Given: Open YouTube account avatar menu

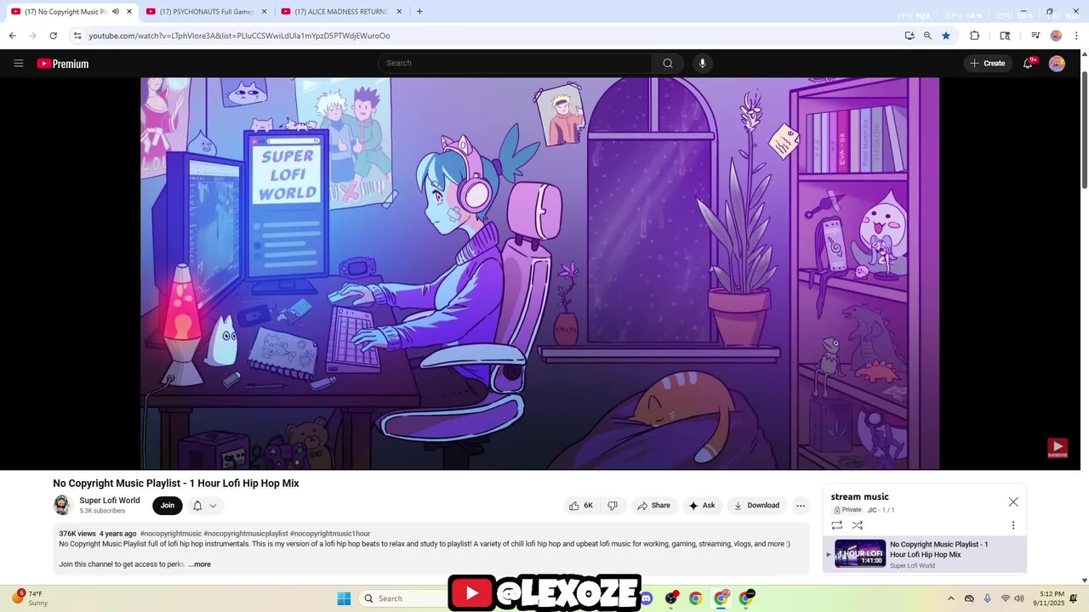Looking at the screenshot, I should (1057, 64).
